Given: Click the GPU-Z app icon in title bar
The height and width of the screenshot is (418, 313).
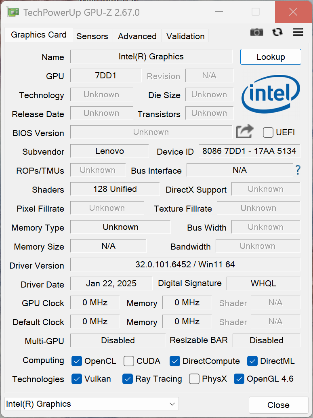Looking at the screenshot, I should coord(13,12).
